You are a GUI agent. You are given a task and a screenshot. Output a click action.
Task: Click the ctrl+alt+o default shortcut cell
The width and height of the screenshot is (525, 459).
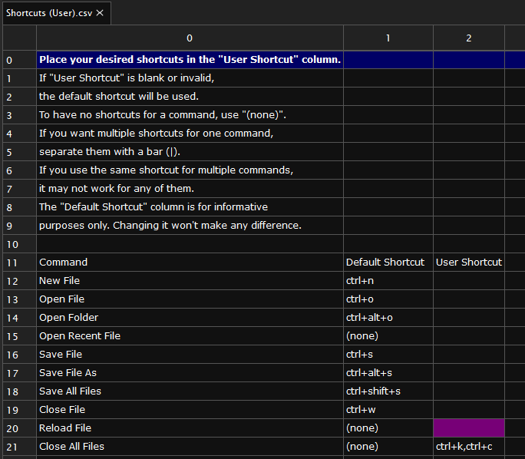388,317
